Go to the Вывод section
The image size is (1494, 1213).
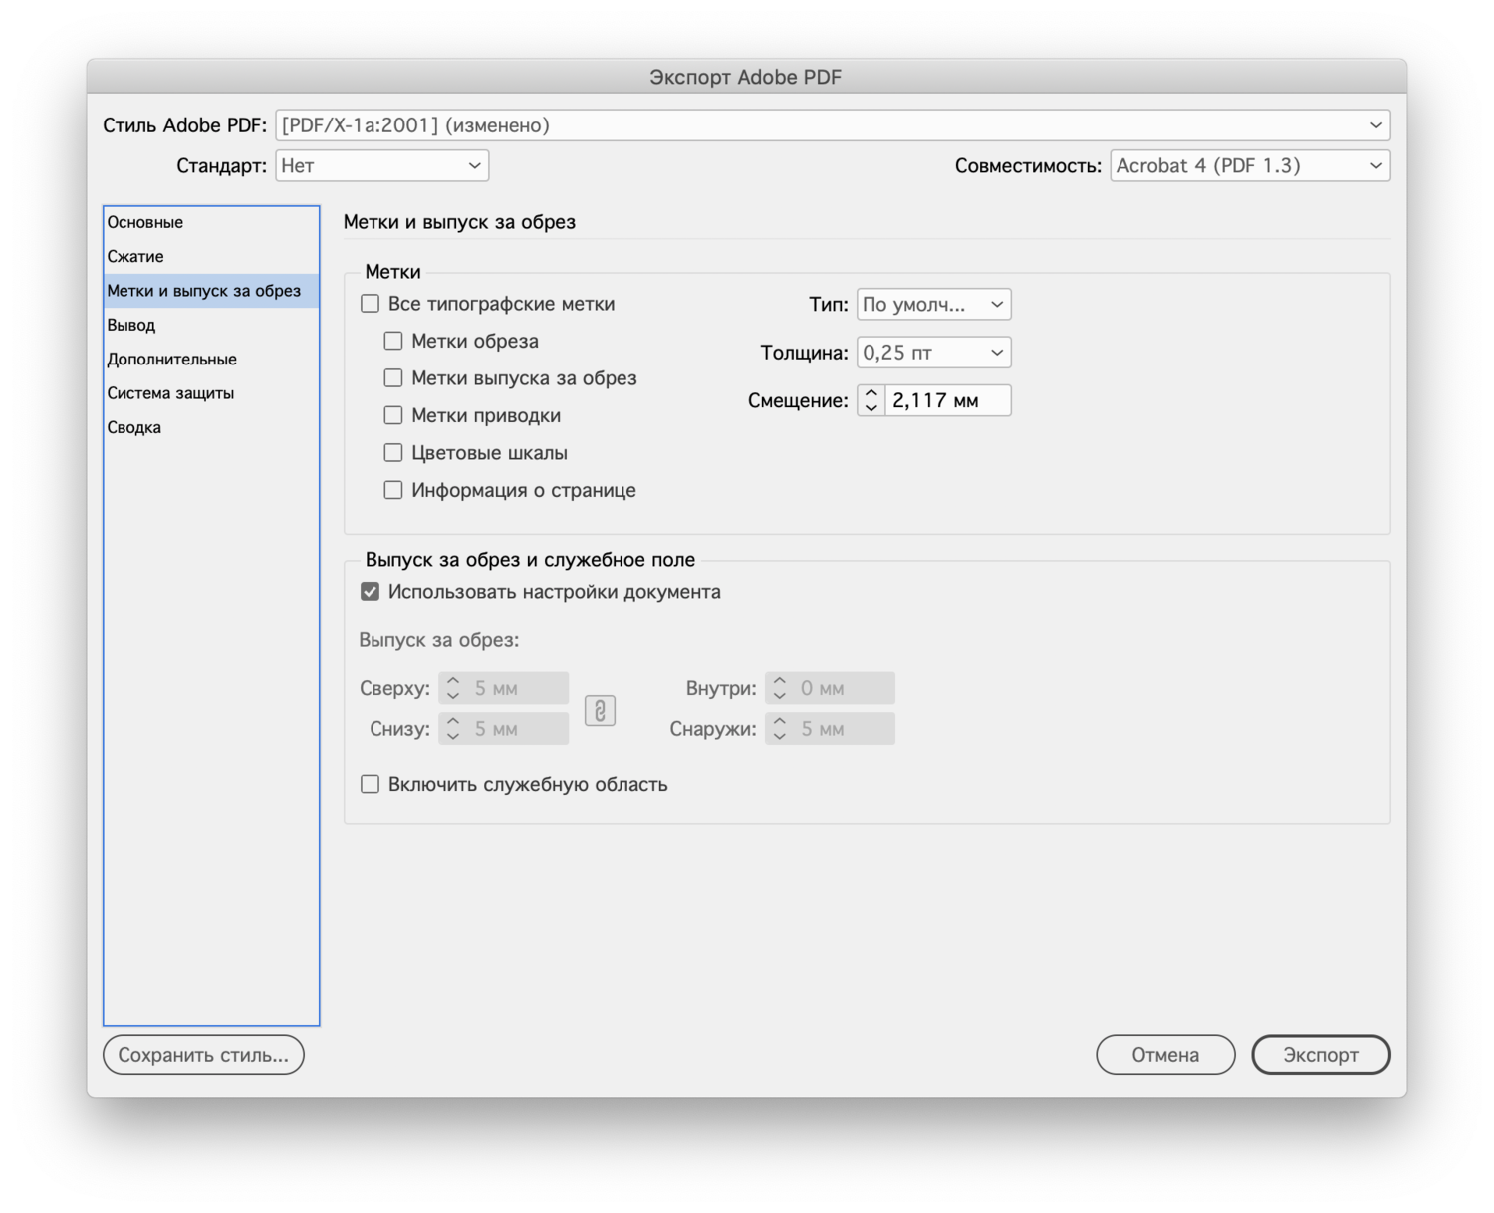coord(211,325)
